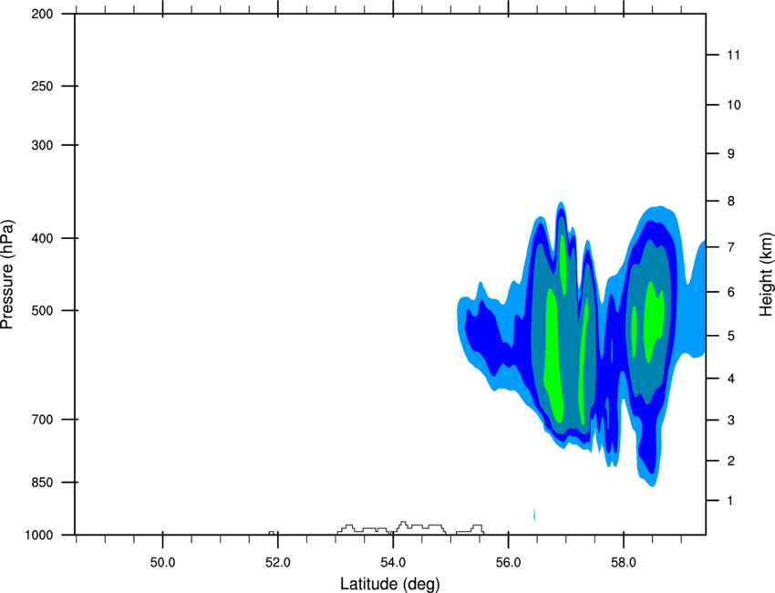The height and width of the screenshot is (593, 775).
Task: Click the 50.0 latitude tick label
Action: (x=162, y=562)
